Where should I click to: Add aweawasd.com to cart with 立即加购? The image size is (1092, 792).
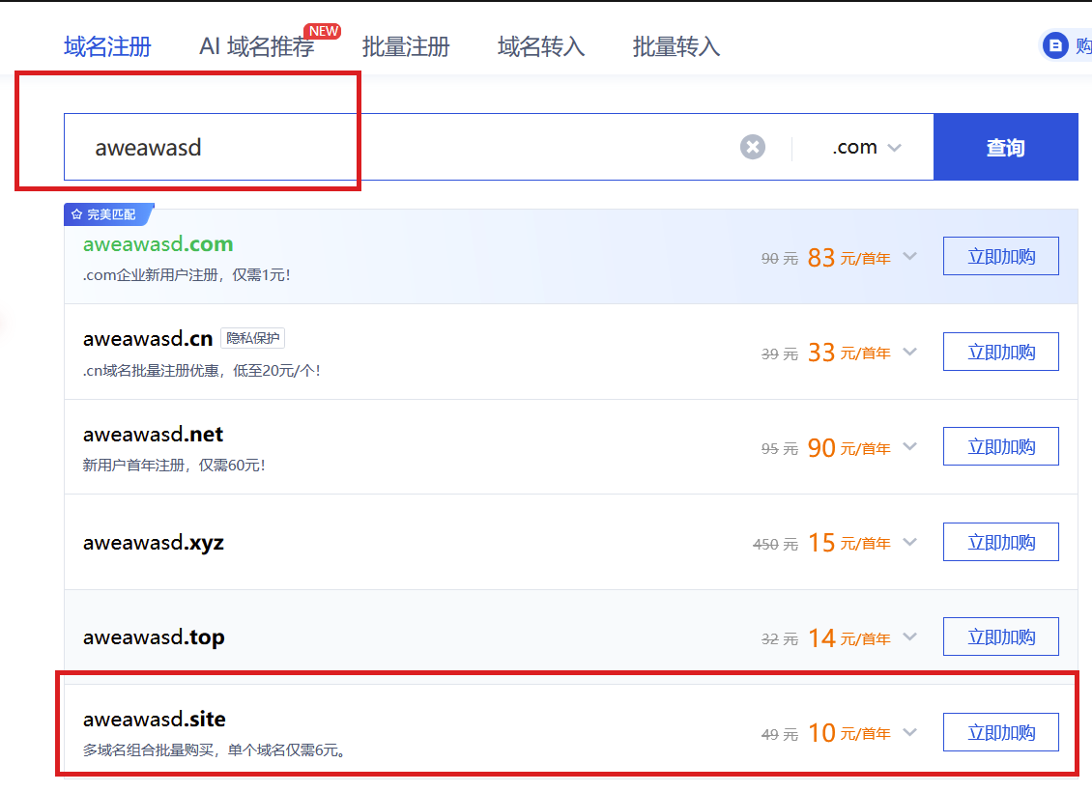click(1001, 256)
